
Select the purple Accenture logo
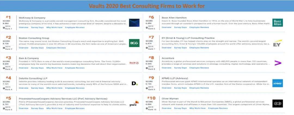coord(278,63)
